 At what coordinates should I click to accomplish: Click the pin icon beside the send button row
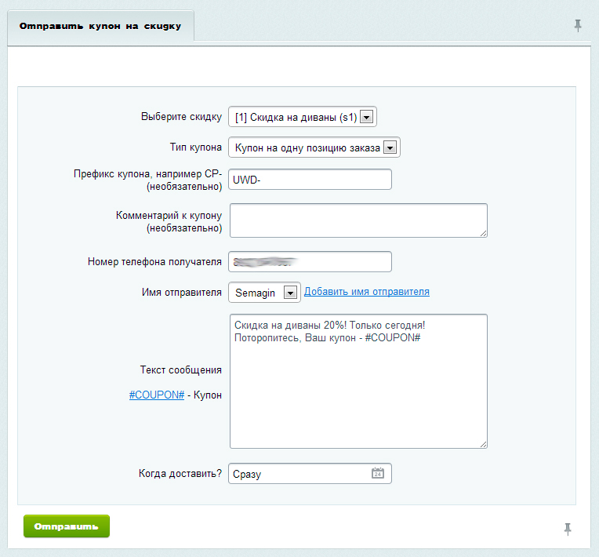point(568,529)
